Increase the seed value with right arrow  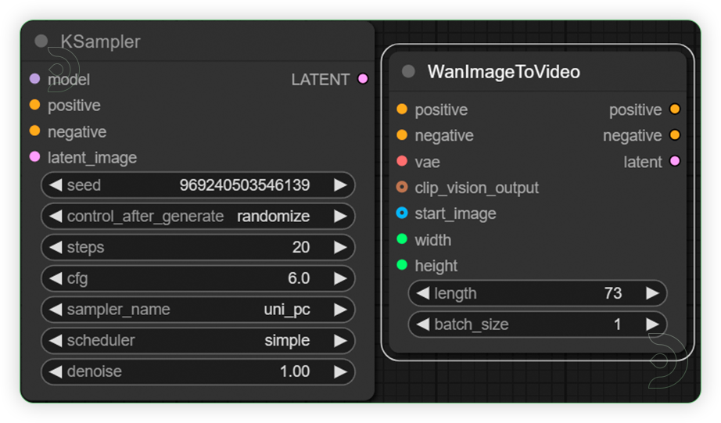coord(340,185)
